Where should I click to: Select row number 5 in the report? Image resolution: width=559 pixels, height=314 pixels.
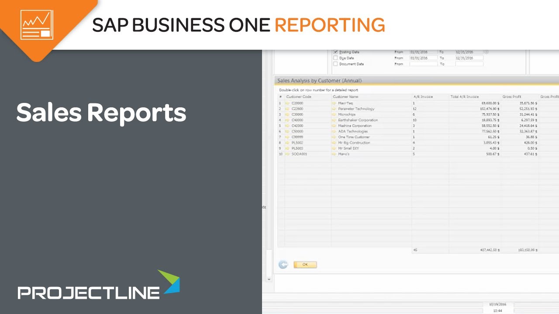tap(281, 126)
